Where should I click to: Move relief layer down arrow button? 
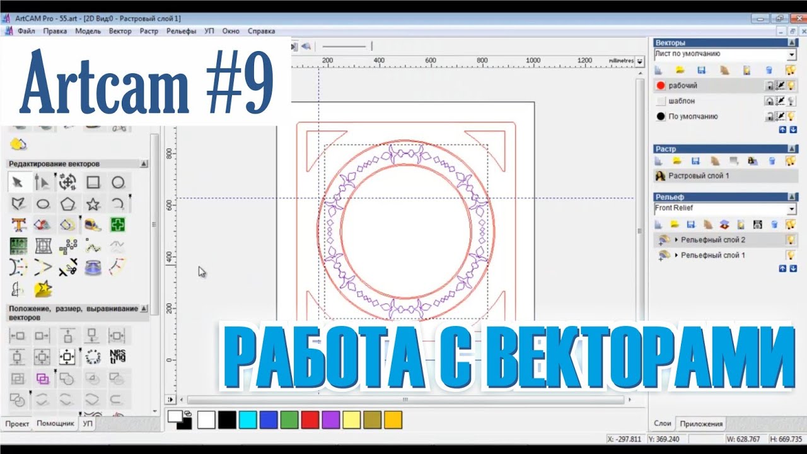click(x=793, y=268)
